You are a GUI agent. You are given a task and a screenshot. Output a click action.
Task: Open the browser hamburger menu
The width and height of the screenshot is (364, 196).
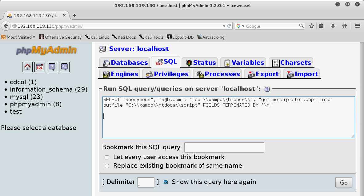click(358, 26)
